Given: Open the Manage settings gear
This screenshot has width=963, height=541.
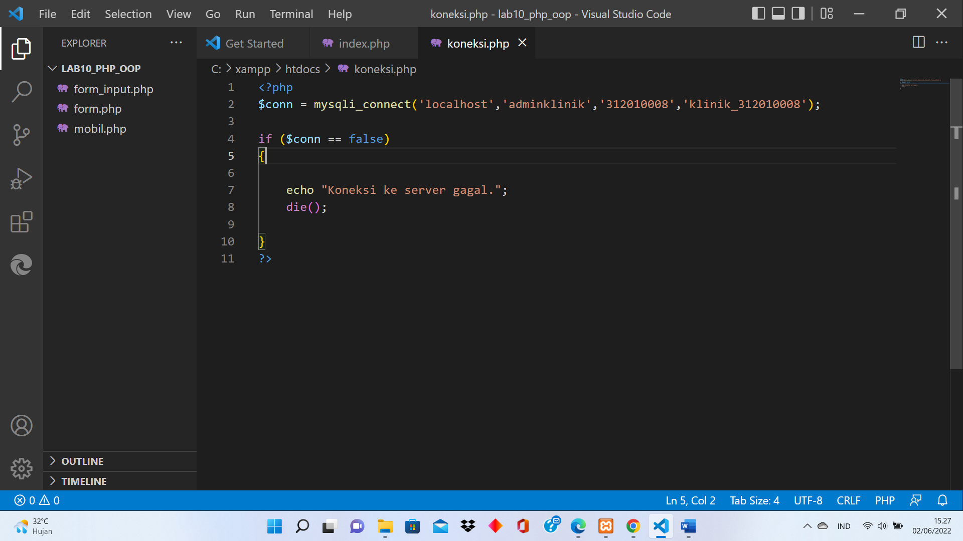Looking at the screenshot, I should 21,468.
